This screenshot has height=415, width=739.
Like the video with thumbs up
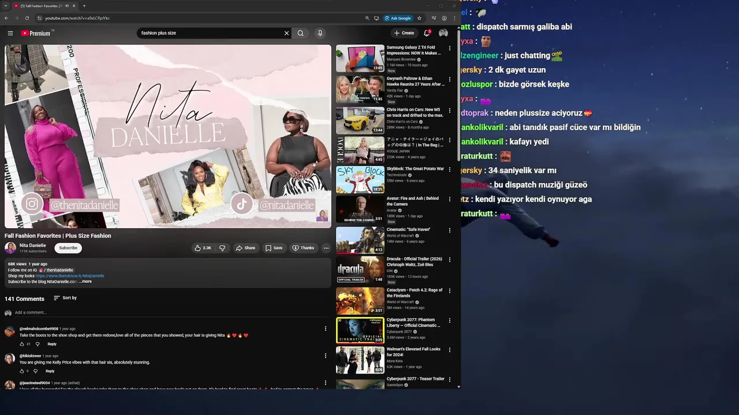tap(203, 248)
